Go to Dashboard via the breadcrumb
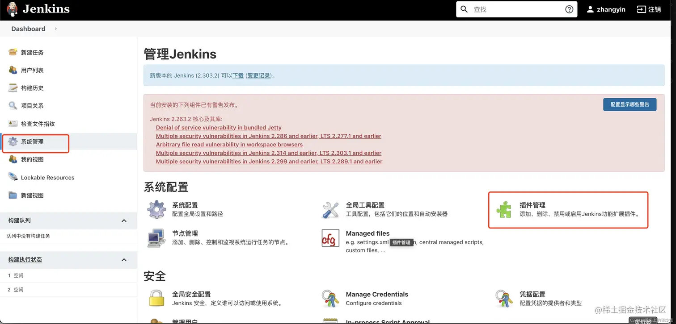The image size is (676, 324). 29,29
